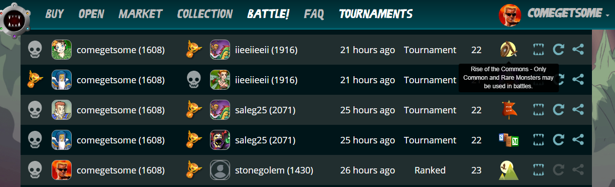Click the red banner ruleset icon
The height and width of the screenshot is (187, 615).
(508, 110)
